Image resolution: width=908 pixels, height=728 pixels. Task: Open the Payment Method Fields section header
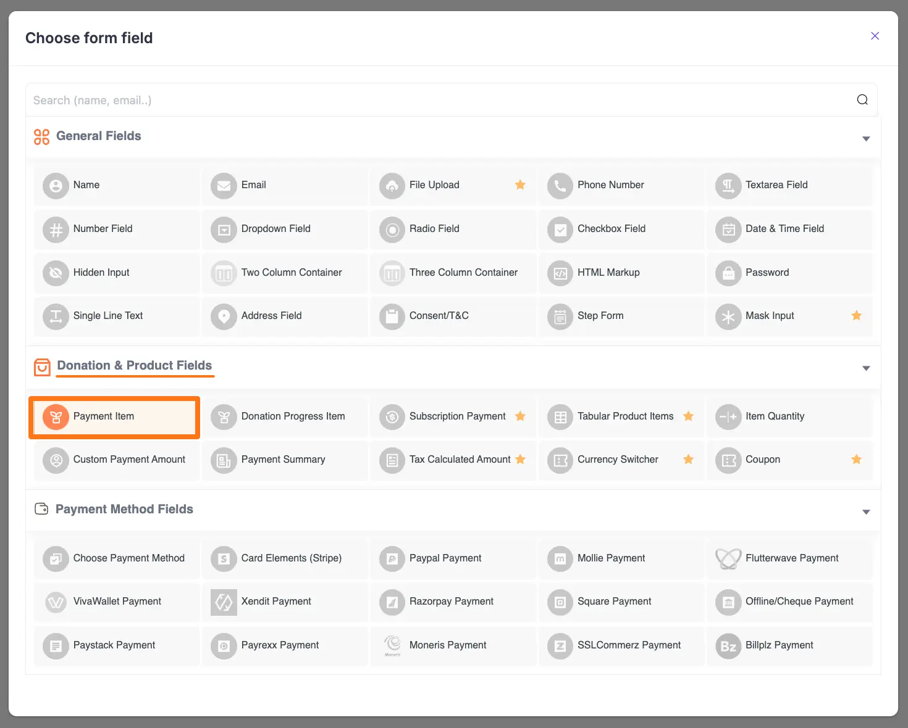[124, 509]
